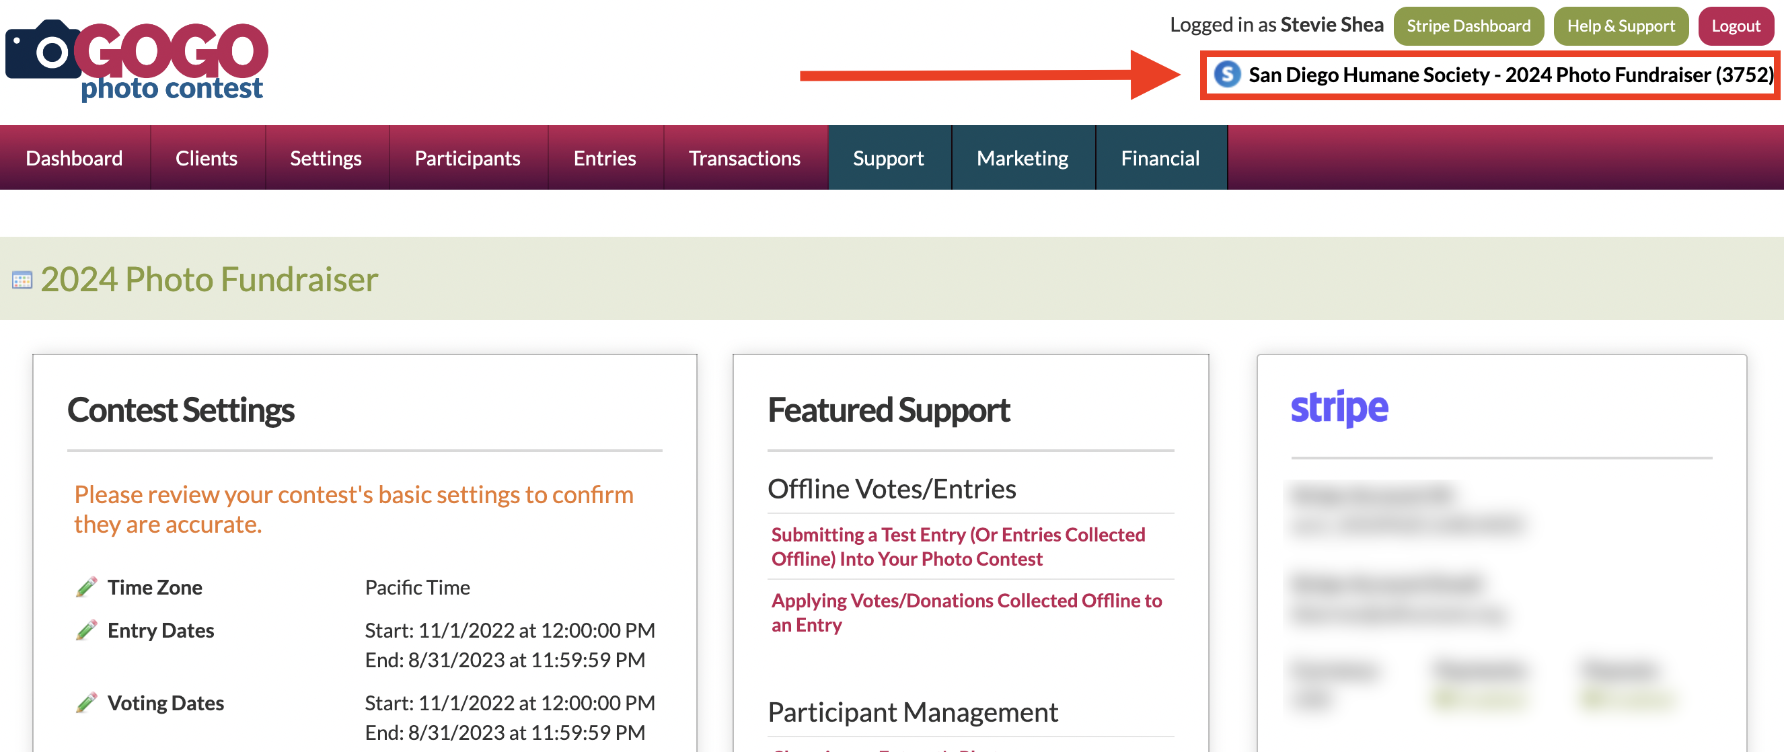The width and height of the screenshot is (1784, 752).
Task: Click the calendar icon before 2024 Photo Fundraiser
Action: pos(22,280)
